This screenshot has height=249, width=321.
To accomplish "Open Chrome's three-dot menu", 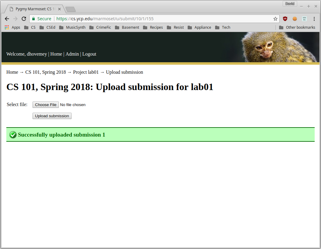I will pyautogui.click(x=314, y=19).
